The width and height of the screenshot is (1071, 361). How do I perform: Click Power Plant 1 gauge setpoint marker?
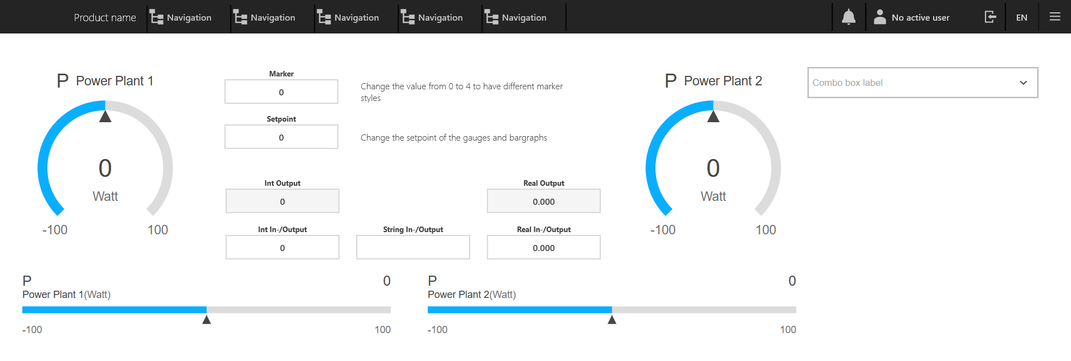click(x=105, y=117)
